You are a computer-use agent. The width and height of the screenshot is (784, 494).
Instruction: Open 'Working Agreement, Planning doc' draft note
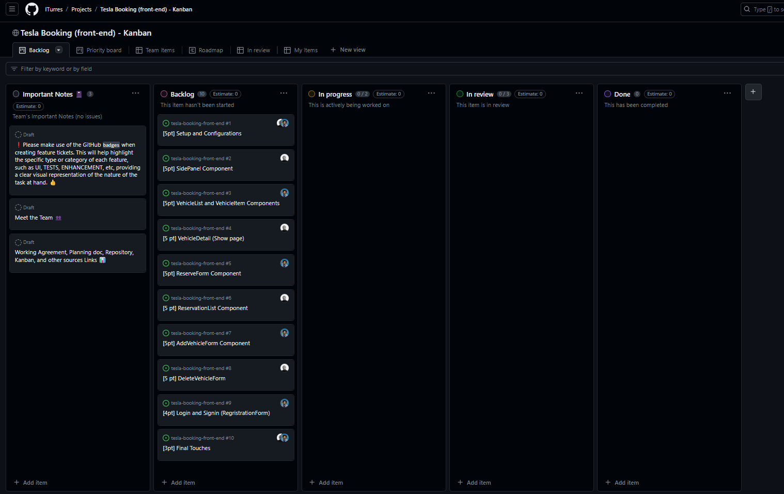[x=74, y=256]
